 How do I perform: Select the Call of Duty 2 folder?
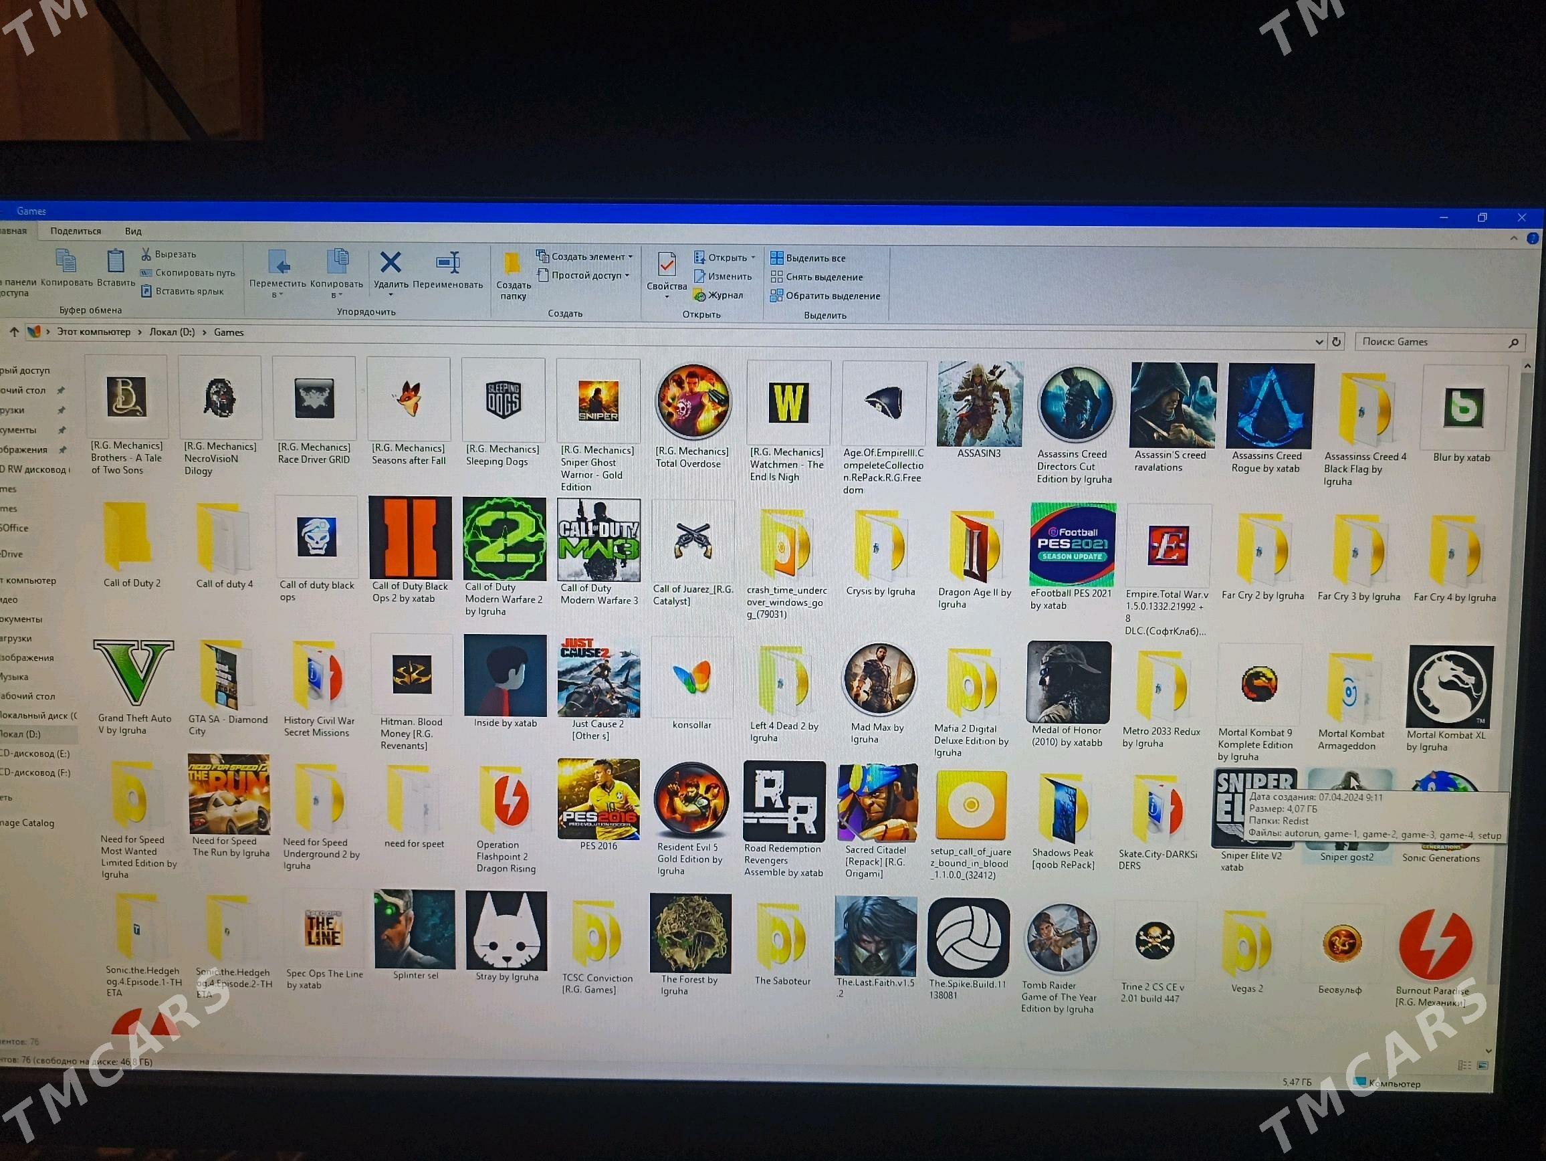click(x=131, y=545)
